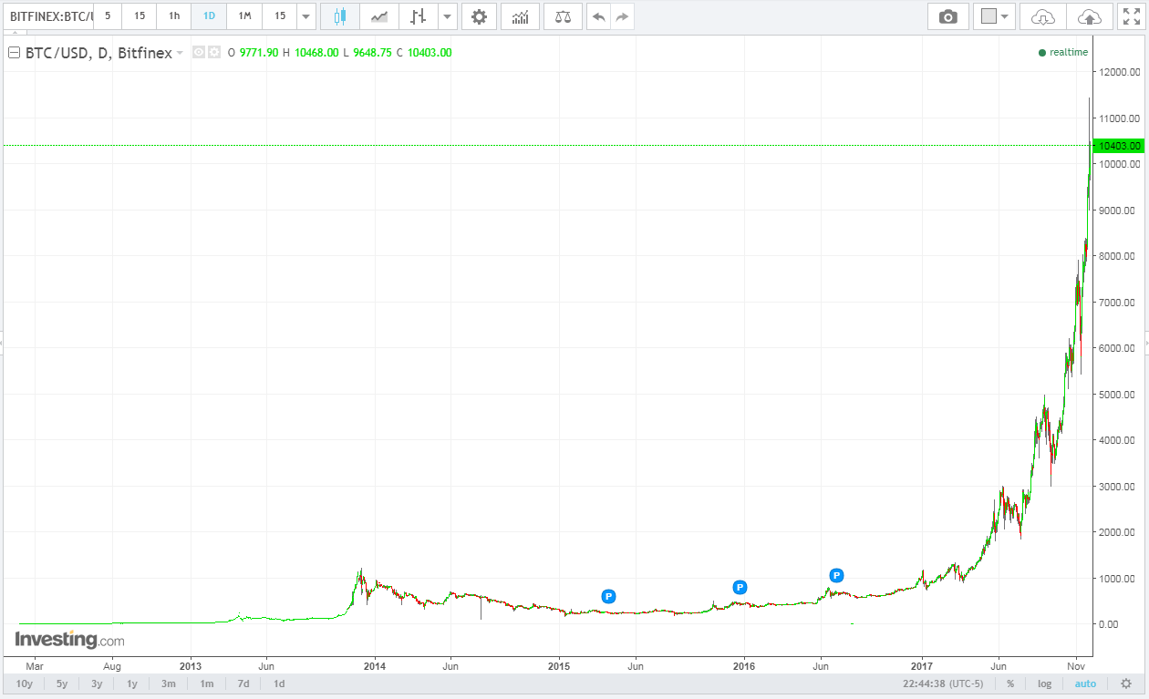Set range to 3m
The image size is (1149, 699).
coord(169,684)
